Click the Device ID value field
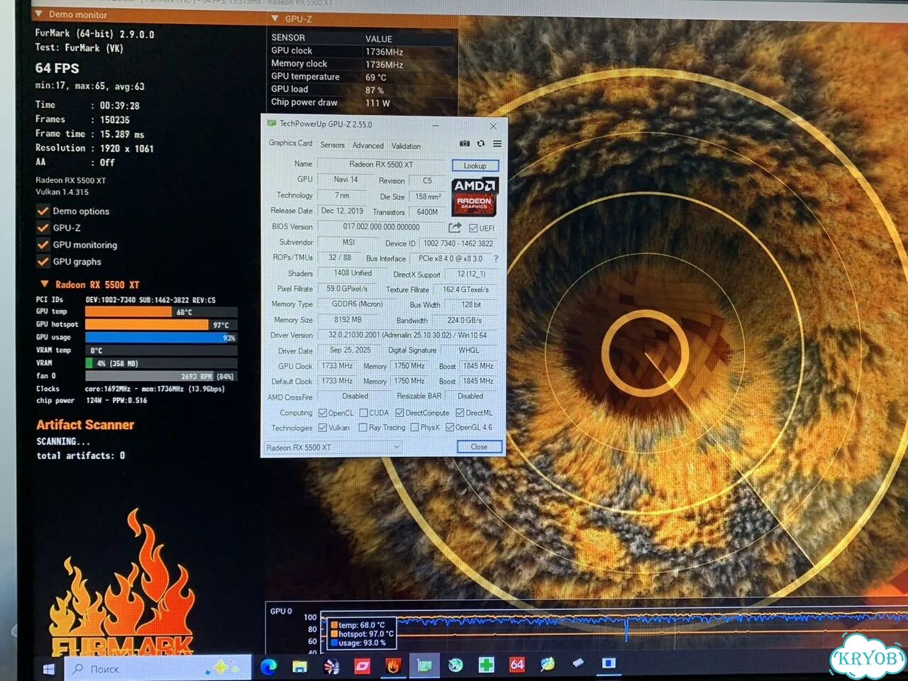Image resolution: width=908 pixels, height=681 pixels. (458, 243)
